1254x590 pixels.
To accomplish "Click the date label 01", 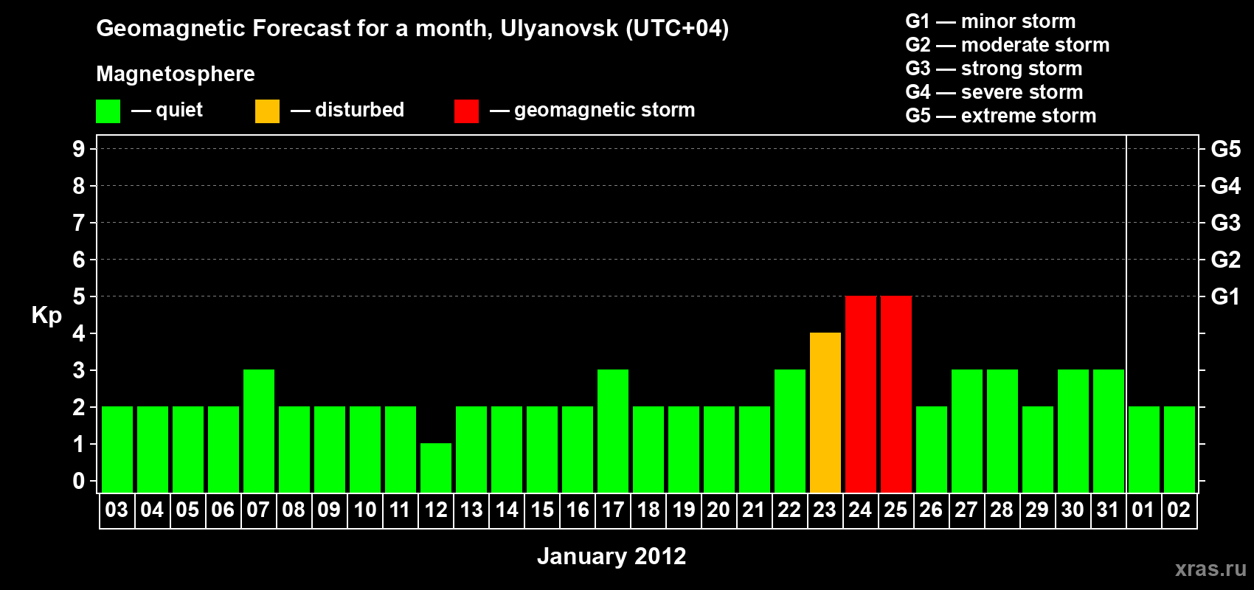I will pos(1143,510).
